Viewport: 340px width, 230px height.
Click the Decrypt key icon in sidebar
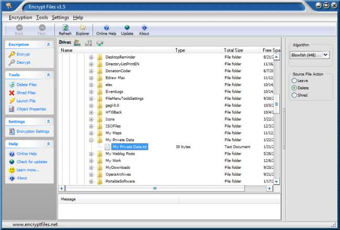click(12, 63)
